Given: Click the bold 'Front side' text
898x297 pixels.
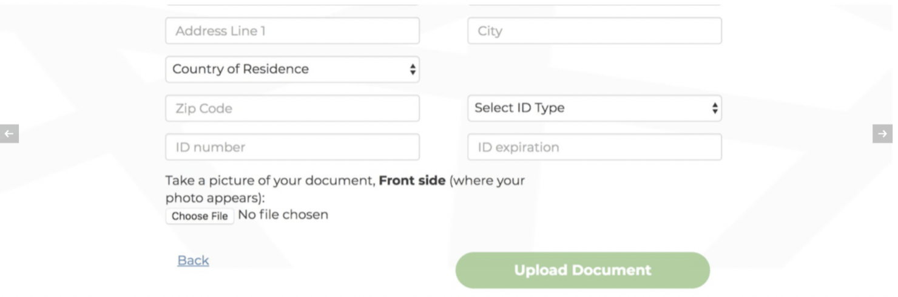Looking at the screenshot, I should pyautogui.click(x=412, y=180).
